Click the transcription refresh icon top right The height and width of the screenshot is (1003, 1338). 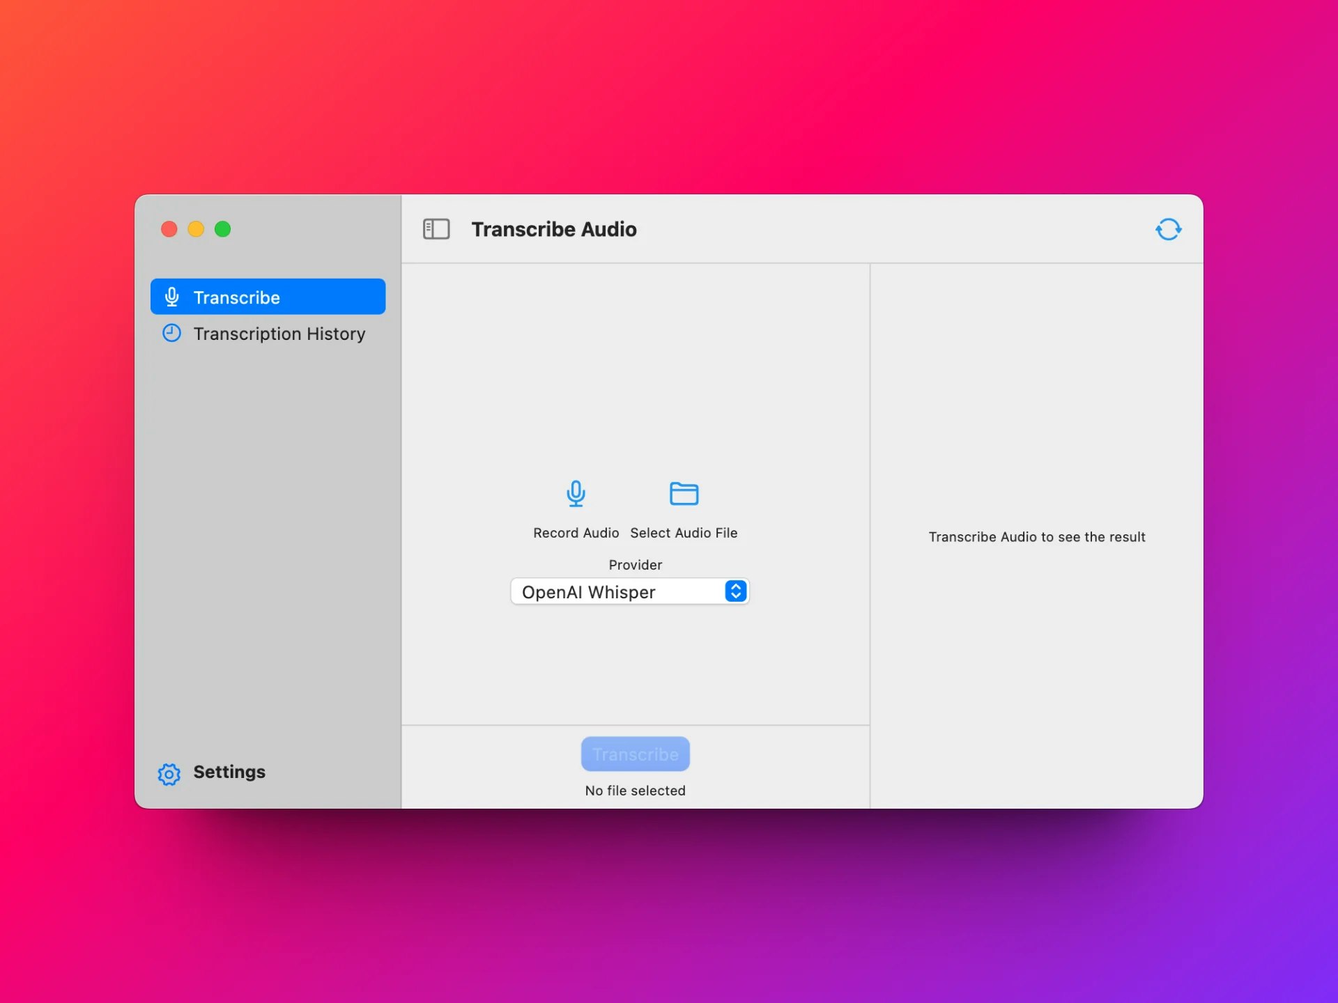[x=1169, y=229]
